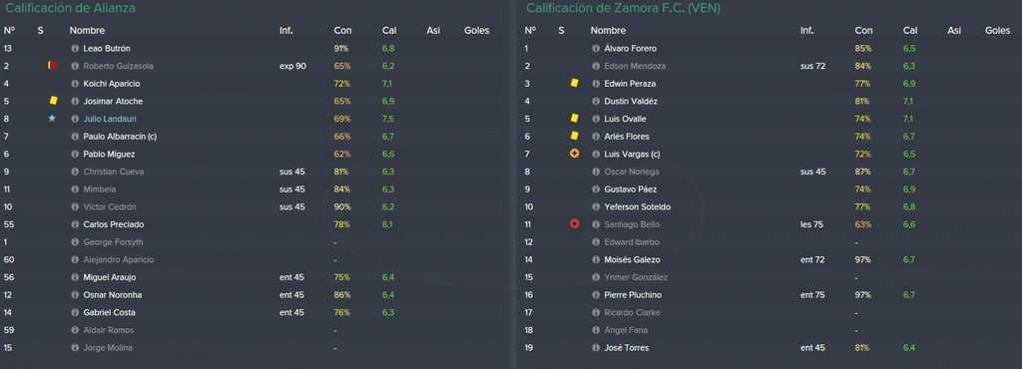
Task: Click the orange injury icon for Luis Vargas
Action: [574, 154]
